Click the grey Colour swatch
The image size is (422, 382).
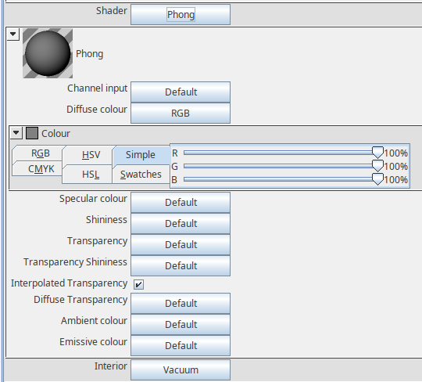click(x=32, y=133)
